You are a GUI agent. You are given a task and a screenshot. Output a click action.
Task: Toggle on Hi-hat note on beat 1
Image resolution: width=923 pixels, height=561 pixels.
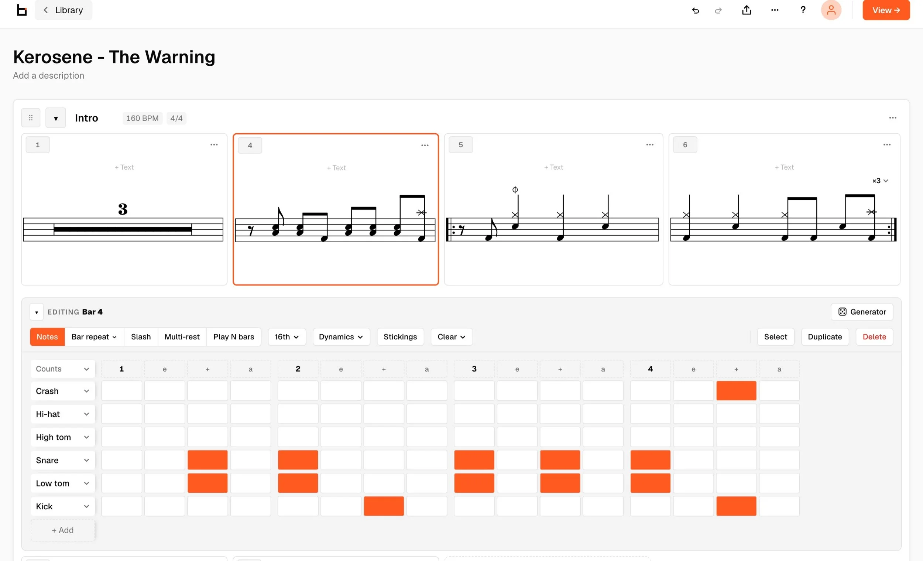click(x=121, y=414)
